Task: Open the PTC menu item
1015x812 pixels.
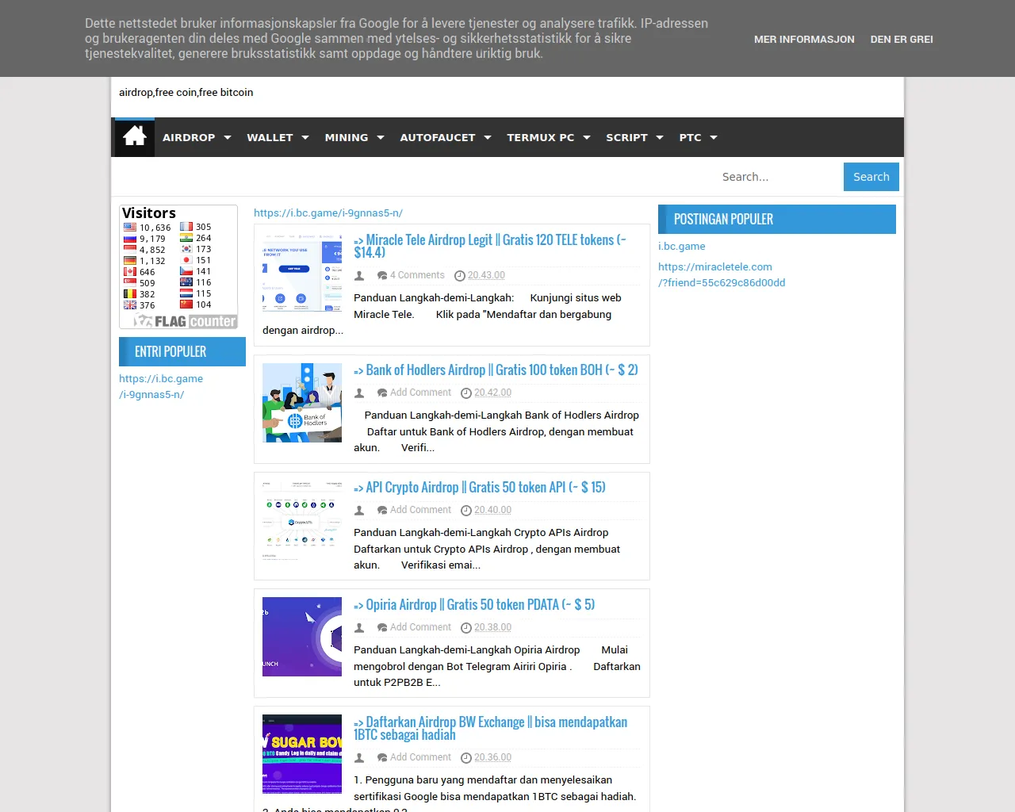Action: tap(690, 137)
